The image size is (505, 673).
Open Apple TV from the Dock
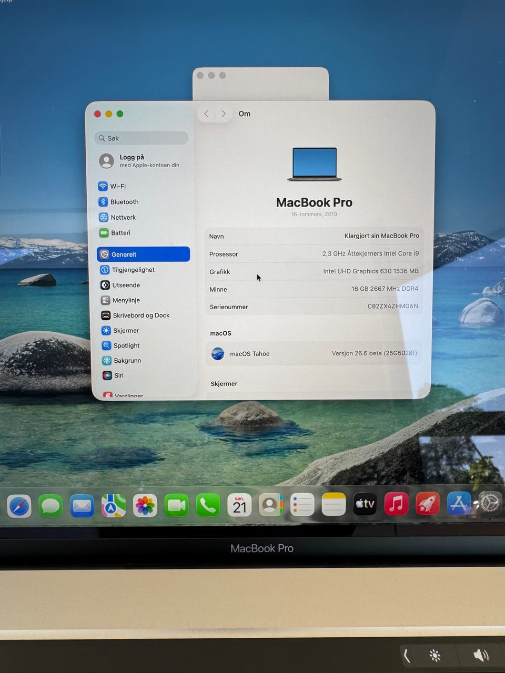pyautogui.click(x=365, y=504)
